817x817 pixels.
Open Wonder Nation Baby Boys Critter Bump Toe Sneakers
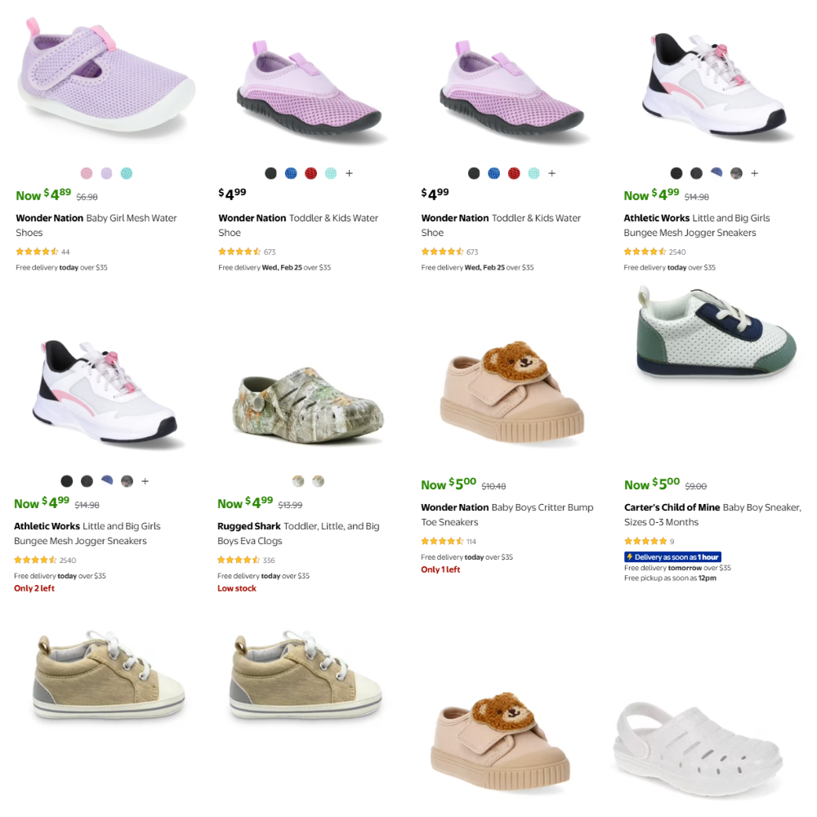pos(507,514)
